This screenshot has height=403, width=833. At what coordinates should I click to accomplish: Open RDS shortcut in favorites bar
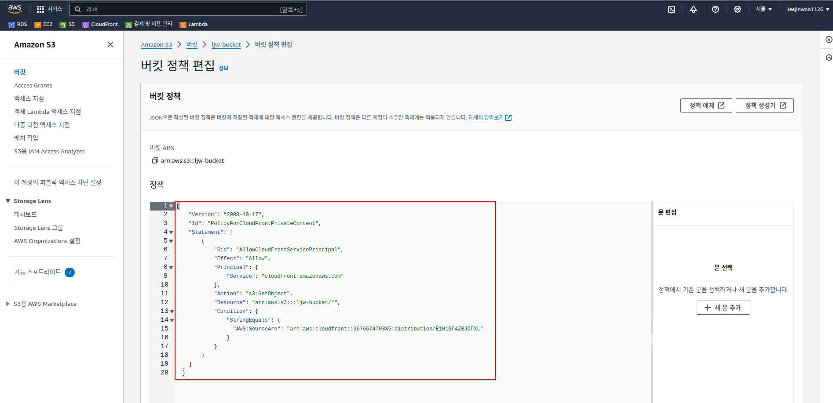(18, 25)
